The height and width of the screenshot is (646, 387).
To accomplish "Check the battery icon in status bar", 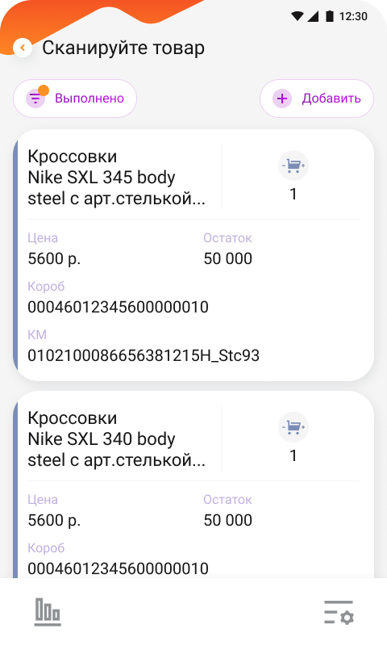I will [x=330, y=16].
